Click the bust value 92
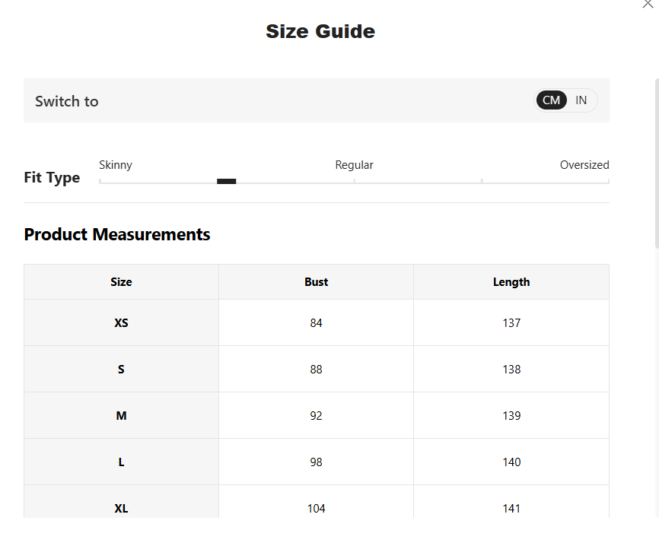The width and height of the screenshot is (659, 546). tap(316, 415)
